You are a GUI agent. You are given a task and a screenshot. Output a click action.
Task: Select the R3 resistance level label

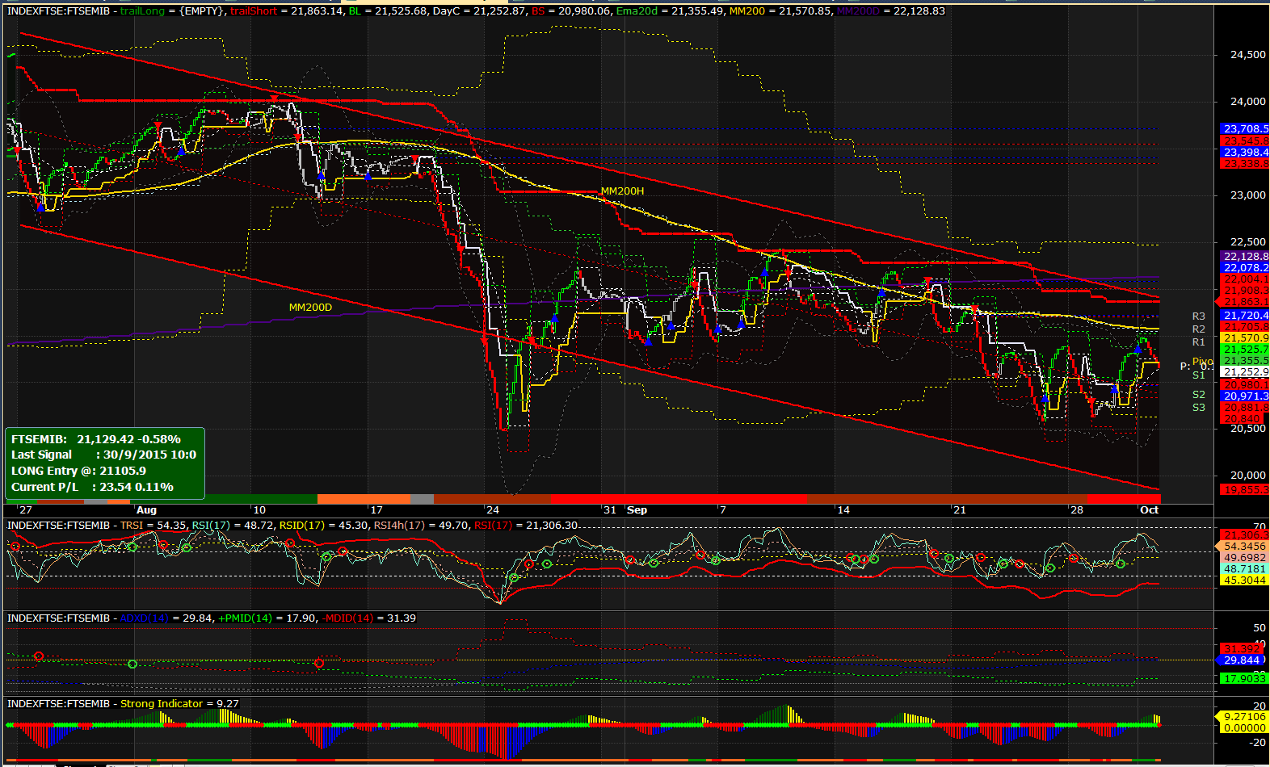[x=1199, y=316]
